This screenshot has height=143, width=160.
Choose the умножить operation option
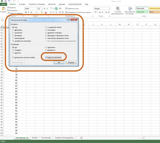(x=46, y=47)
